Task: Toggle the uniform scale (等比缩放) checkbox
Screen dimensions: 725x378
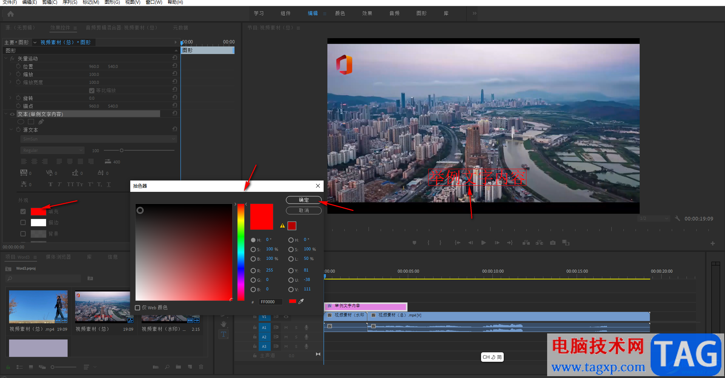Action: (91, 90)
